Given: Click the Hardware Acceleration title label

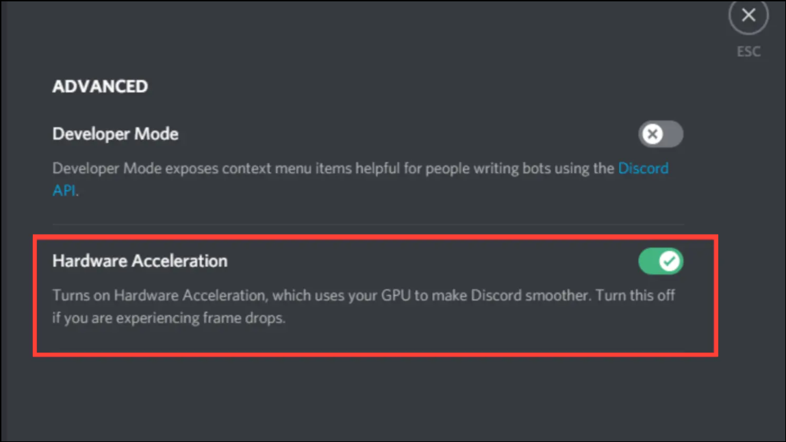Looking at the screenshot, I should tap(140, 261).
